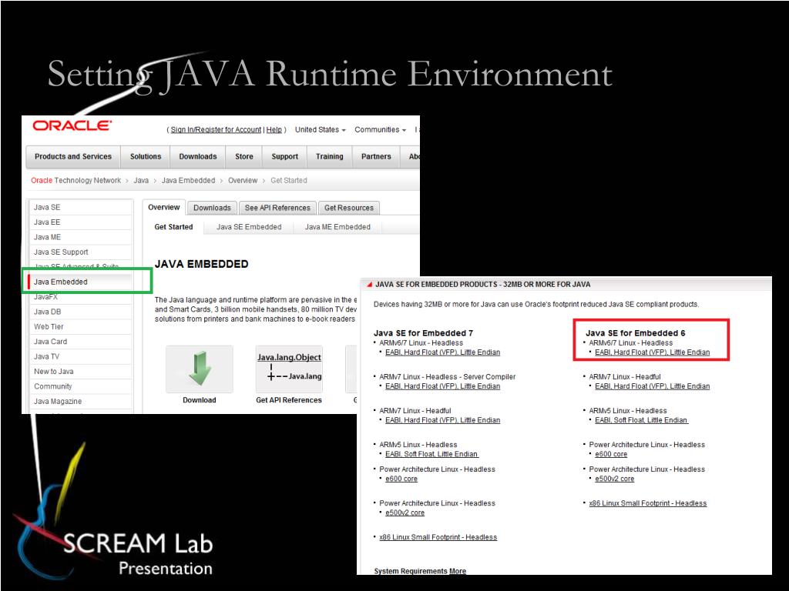Image resolution: width=789 pixels, height=591 pixels.
Task: Open the Support menu
Action: (285, 157)
